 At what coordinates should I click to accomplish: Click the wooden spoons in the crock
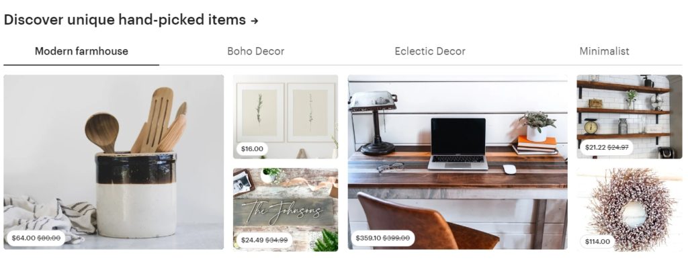pos(136,120)
